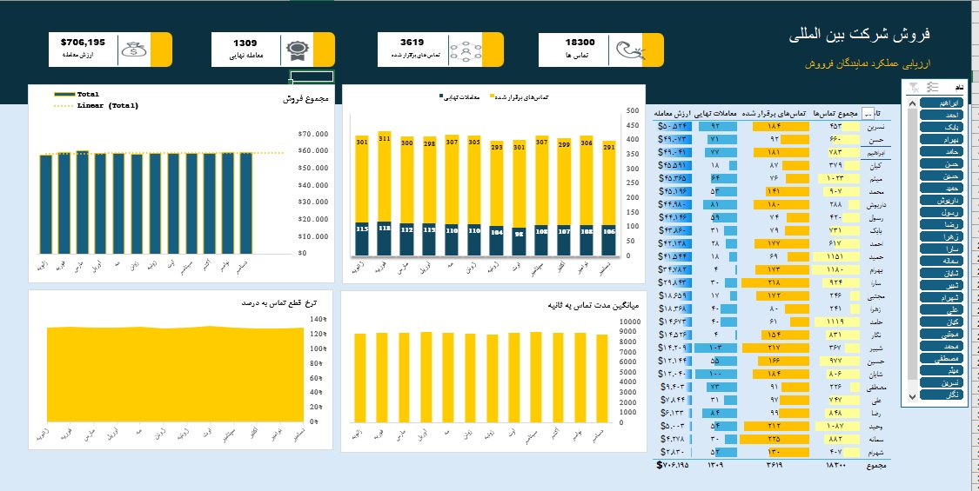
Task: Click the award ribbon icon beside 1309
Action: pyautogui.click(x=297, y=50)
